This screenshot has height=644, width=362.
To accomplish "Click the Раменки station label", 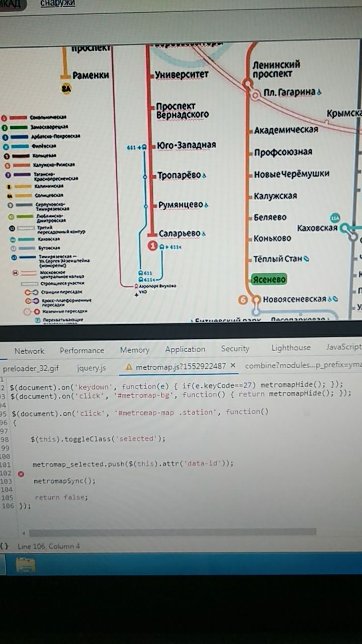I will 90,75.
